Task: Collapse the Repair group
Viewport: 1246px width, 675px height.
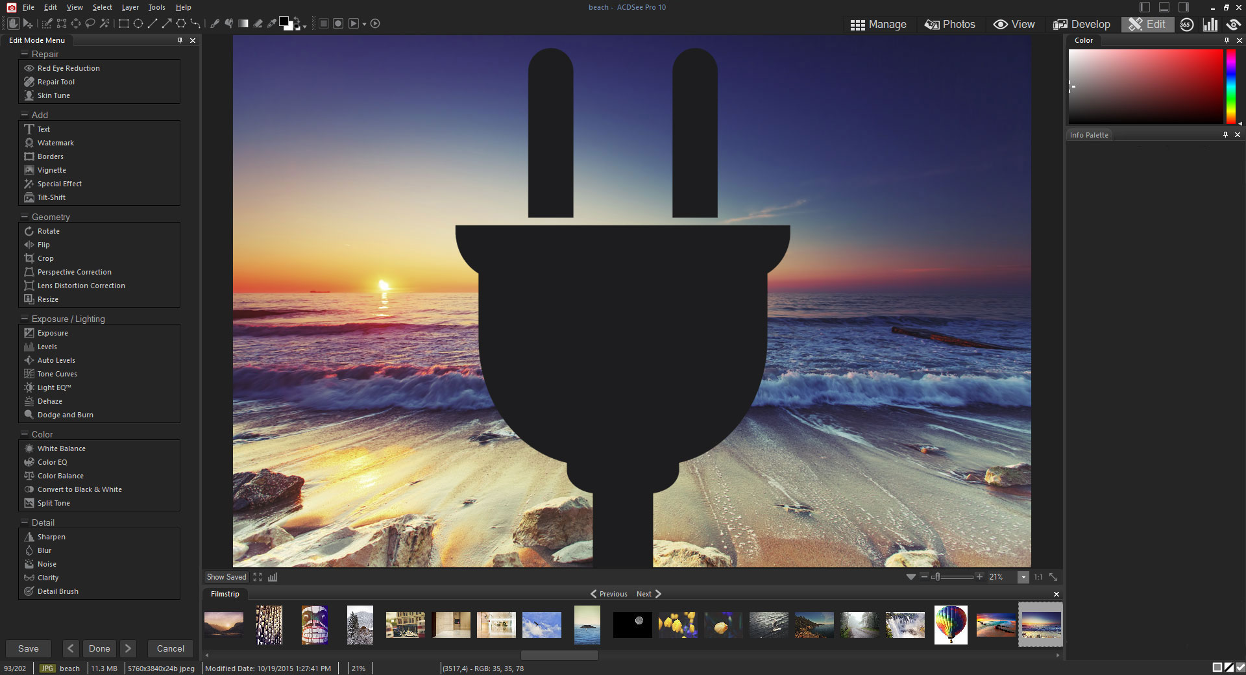Action: pos(25,54)
